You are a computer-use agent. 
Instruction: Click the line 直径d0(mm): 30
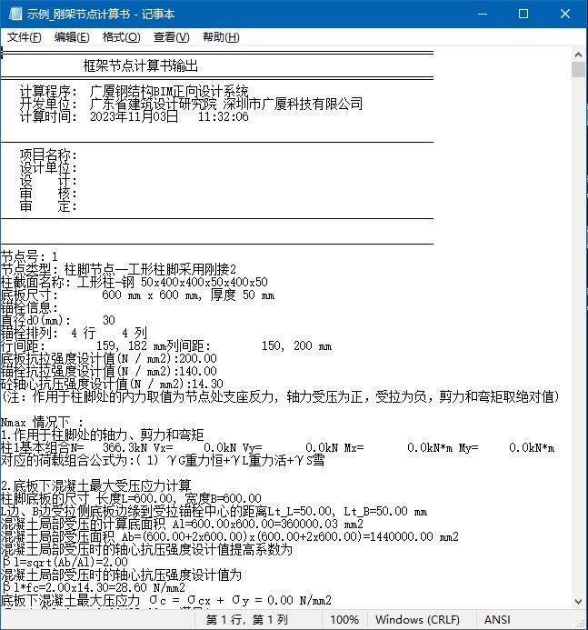point(58,320)
